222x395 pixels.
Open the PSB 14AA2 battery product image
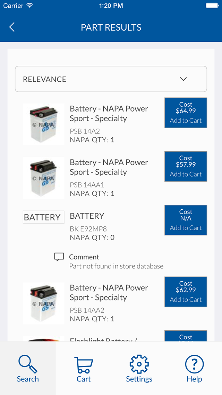[43, 303]
